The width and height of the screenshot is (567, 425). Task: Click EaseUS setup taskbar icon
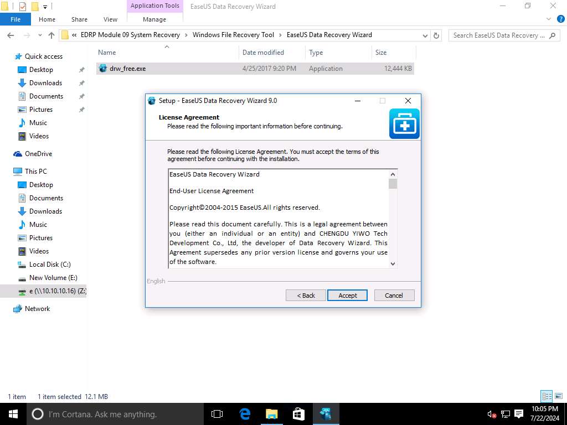coord(326,414)
